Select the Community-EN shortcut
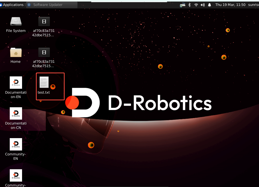 pos(16,144)
